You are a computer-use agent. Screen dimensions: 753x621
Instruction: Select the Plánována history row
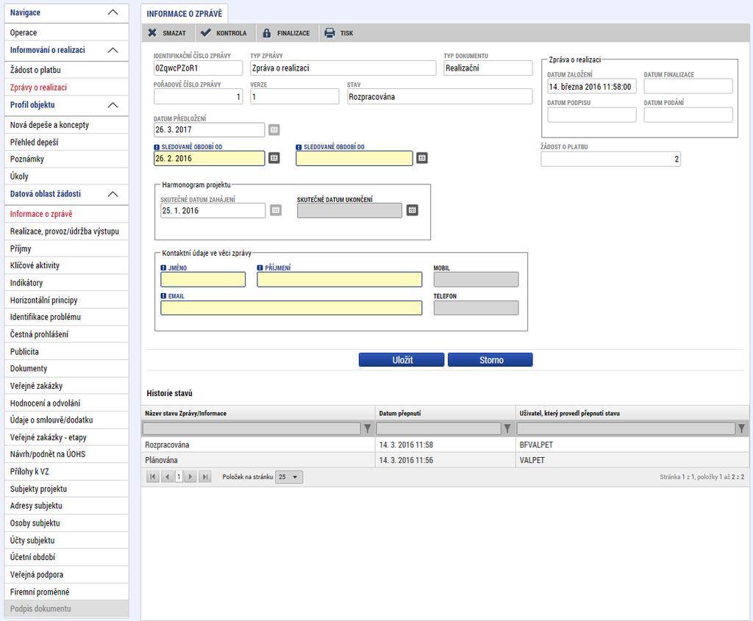445,460
